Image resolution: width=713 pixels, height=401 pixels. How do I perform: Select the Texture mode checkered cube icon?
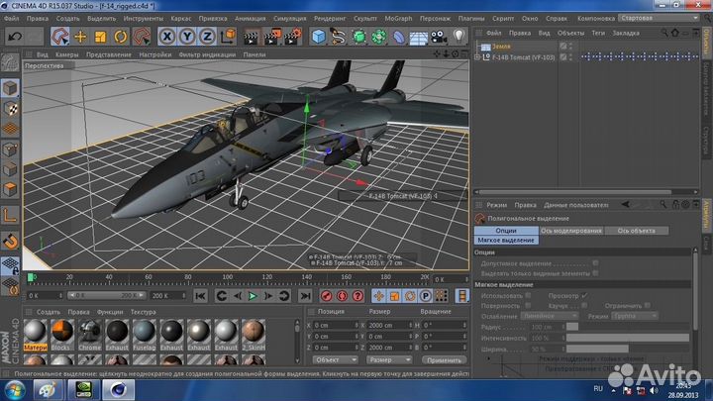[x=10, y=109]
